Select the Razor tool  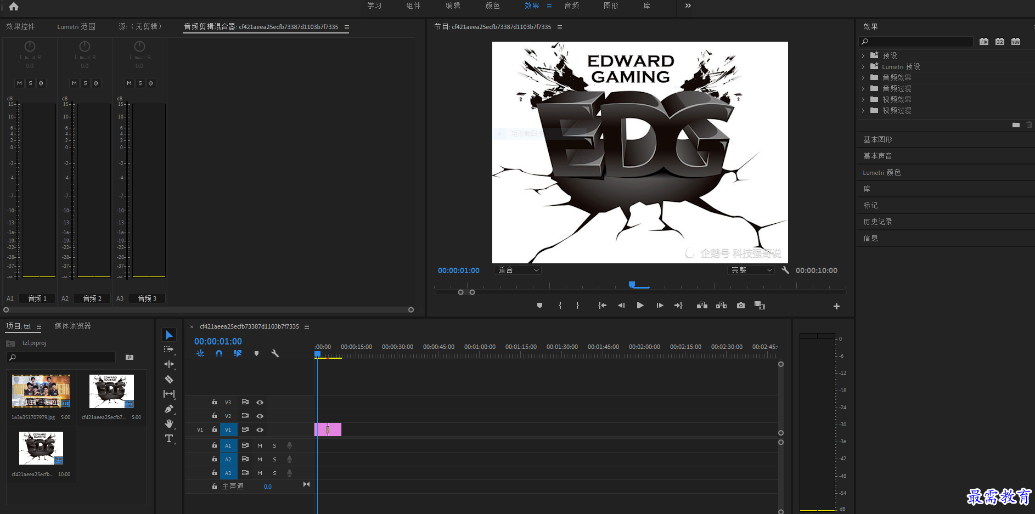pos(169,379)
